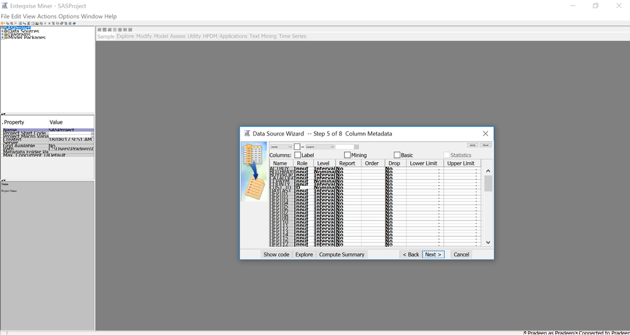This screenshot has height=335, width=630.
Task: Click the Data Source Wizard title icon
Action: pos(247,133)
